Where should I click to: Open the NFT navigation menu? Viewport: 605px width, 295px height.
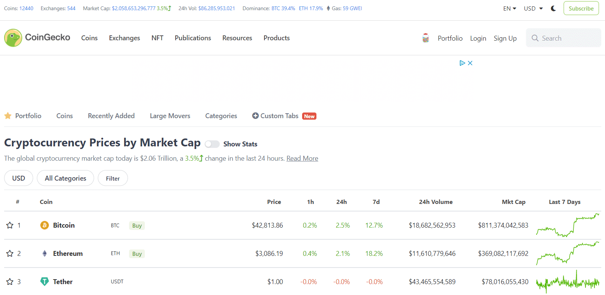[x=157, y=38]
